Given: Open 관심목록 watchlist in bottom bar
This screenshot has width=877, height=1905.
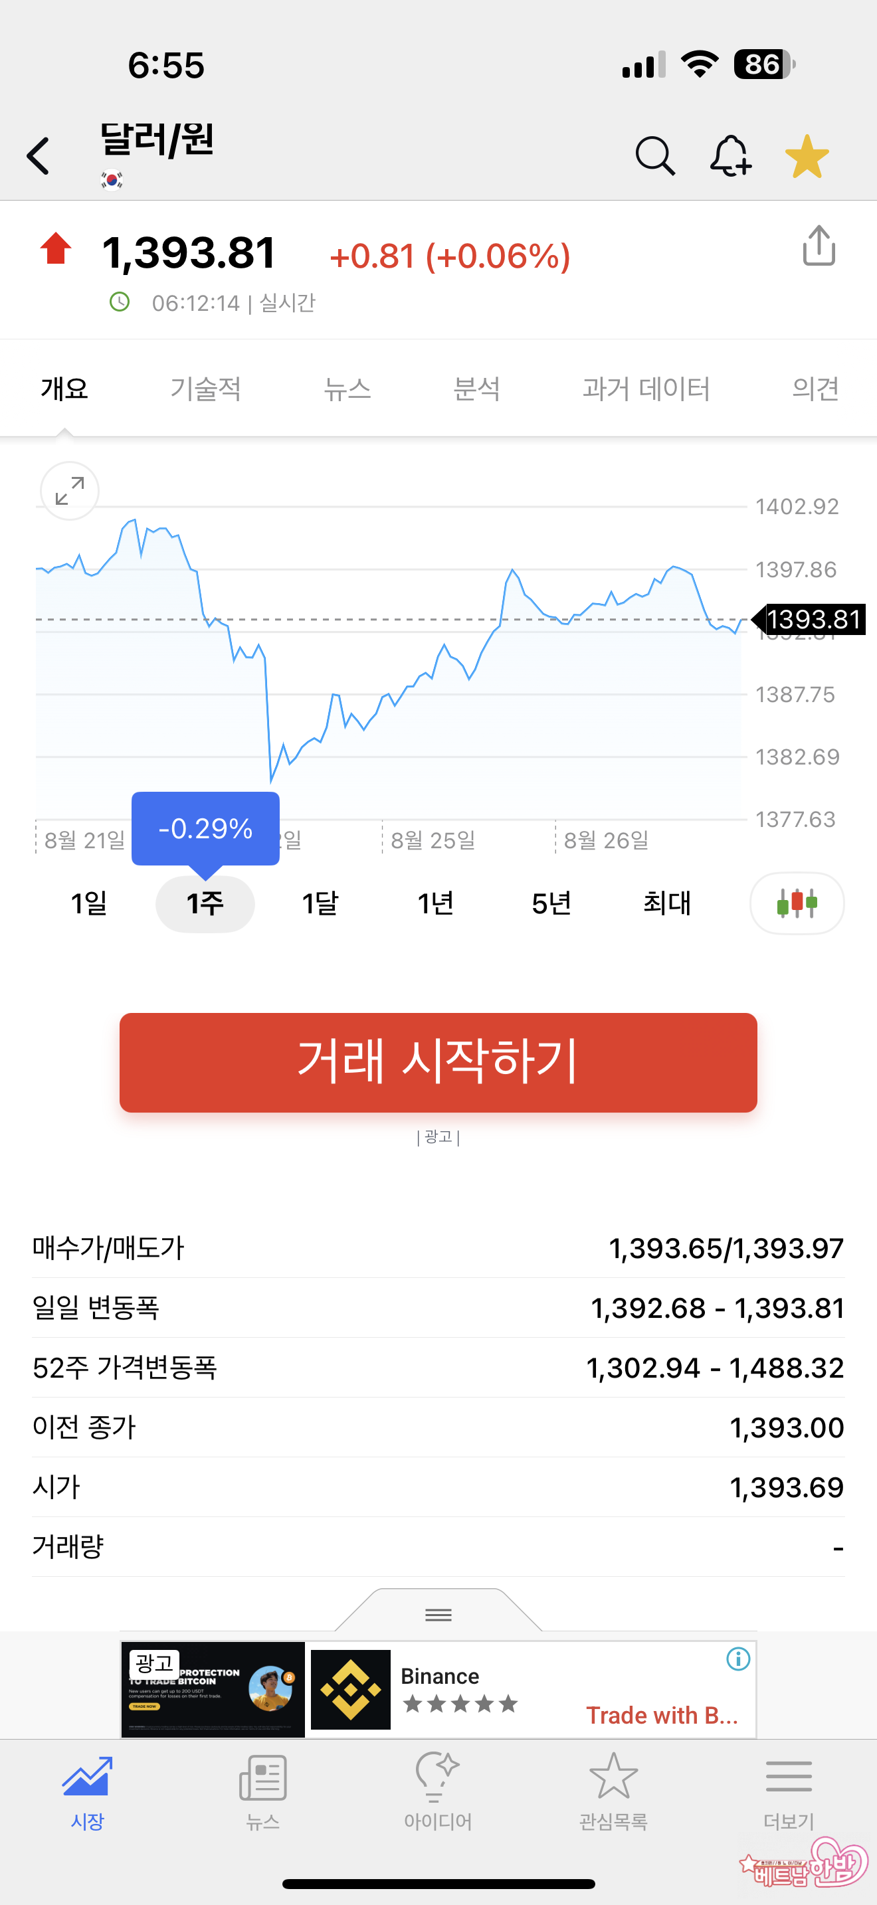Looking at the screenshot, I should tap(613, 1790).
